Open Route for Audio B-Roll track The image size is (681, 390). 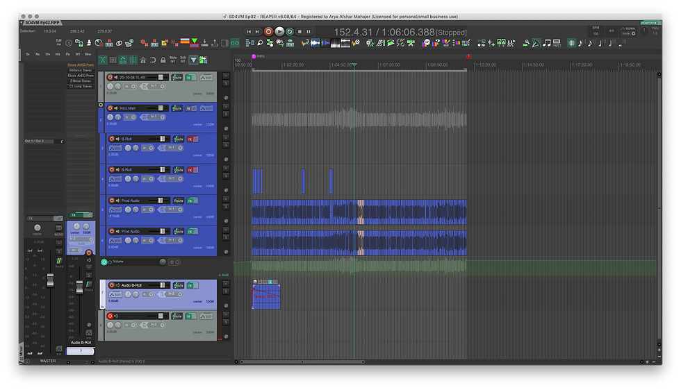click(x=179, y=285)
